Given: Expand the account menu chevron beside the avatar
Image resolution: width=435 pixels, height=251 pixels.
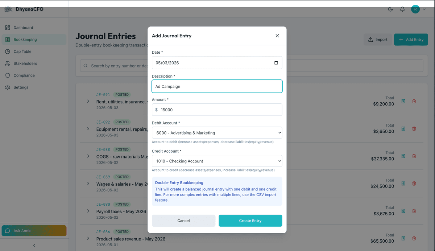Looking at the screenshot, I should (424, 9).
